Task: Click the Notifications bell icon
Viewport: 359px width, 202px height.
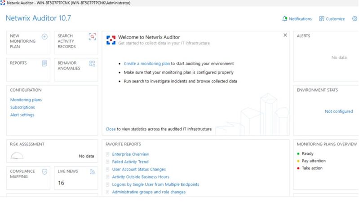Action: [x=284, y=19]
